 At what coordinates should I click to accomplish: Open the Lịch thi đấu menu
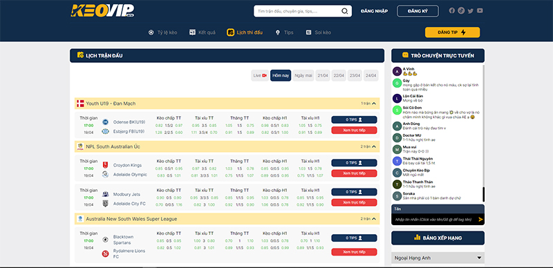click(245, 32)
